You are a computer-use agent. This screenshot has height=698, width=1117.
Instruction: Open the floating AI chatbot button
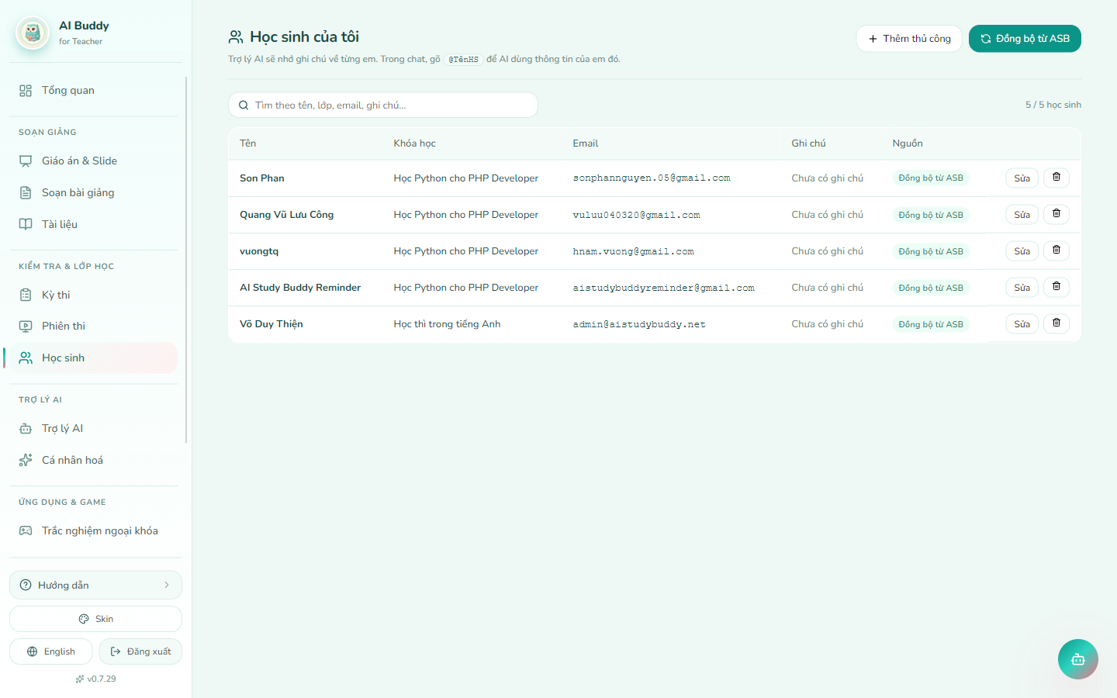pos(1078,659)
